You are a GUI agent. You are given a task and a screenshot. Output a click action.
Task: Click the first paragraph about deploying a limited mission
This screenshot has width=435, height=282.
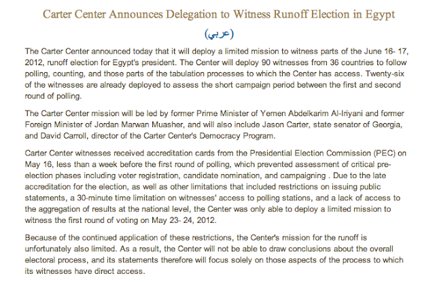(217, 75)
